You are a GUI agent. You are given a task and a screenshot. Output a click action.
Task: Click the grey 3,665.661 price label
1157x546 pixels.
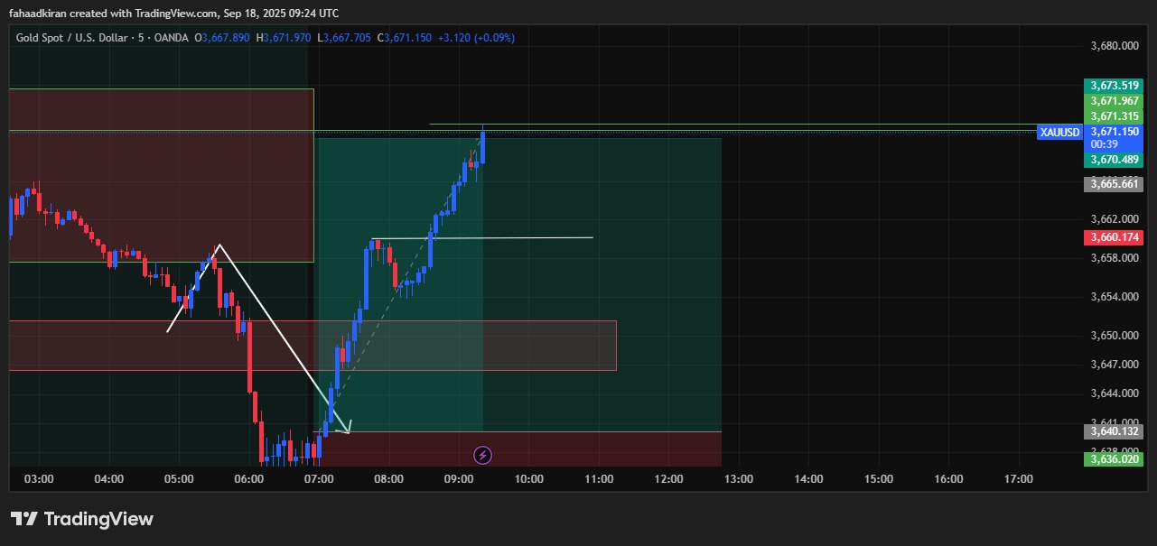1114,183
